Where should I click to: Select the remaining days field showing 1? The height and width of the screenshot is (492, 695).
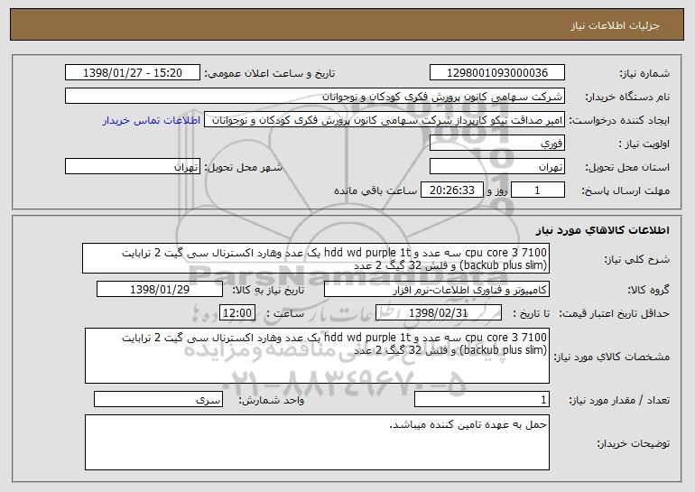(538, 190)
